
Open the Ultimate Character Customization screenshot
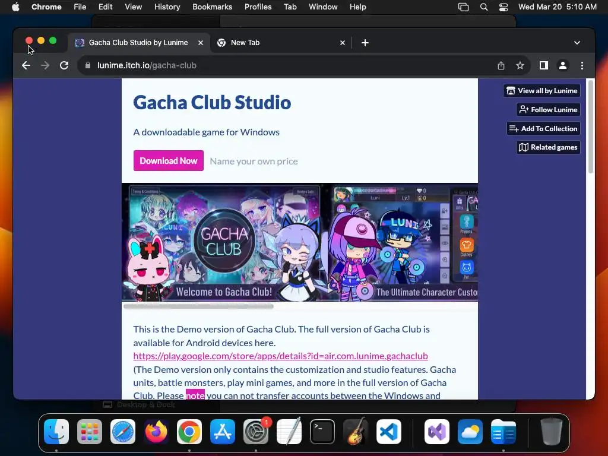coord(403,242)
